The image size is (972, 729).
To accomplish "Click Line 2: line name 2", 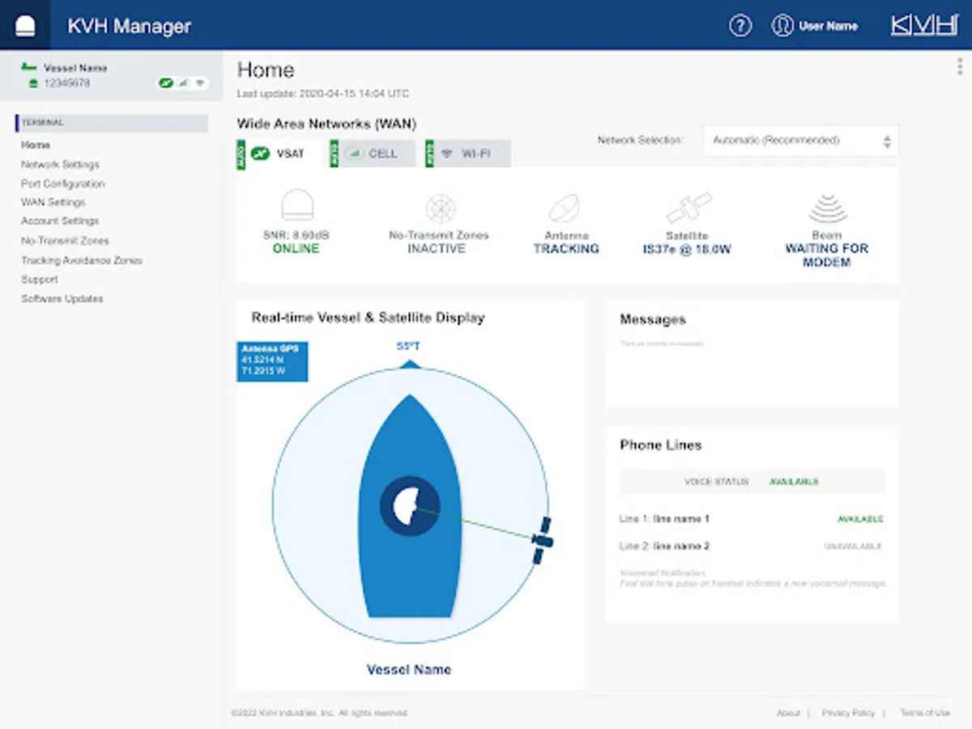I will click(x=665, y=547).
